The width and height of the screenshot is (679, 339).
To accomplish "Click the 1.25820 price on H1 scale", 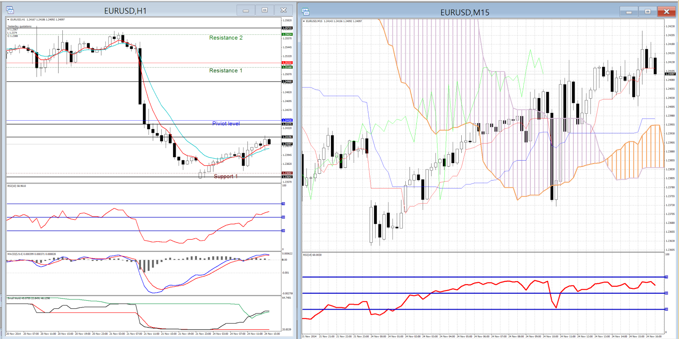I will coord(287,20).
